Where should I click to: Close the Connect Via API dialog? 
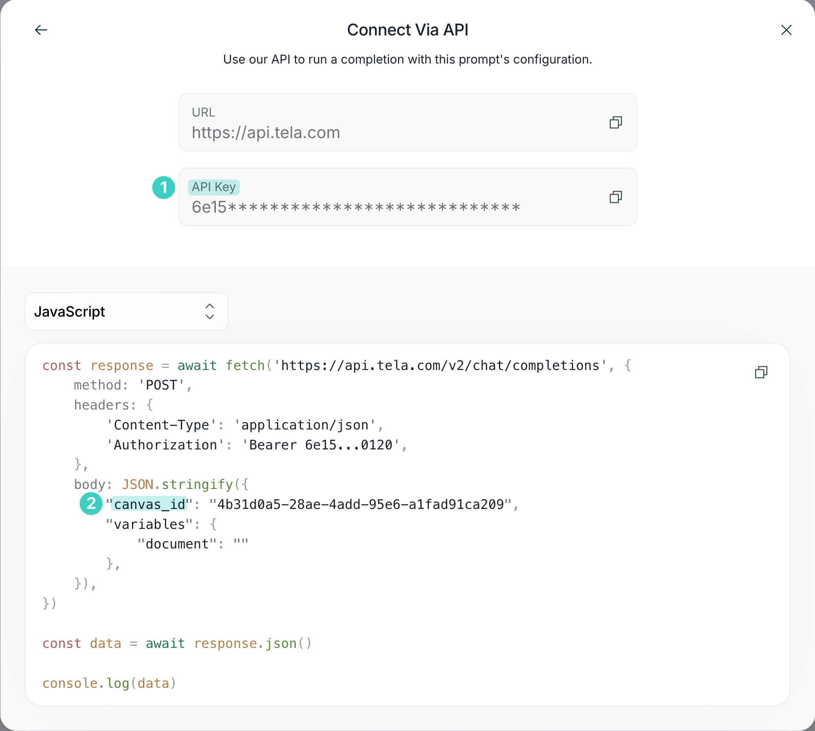786,30
